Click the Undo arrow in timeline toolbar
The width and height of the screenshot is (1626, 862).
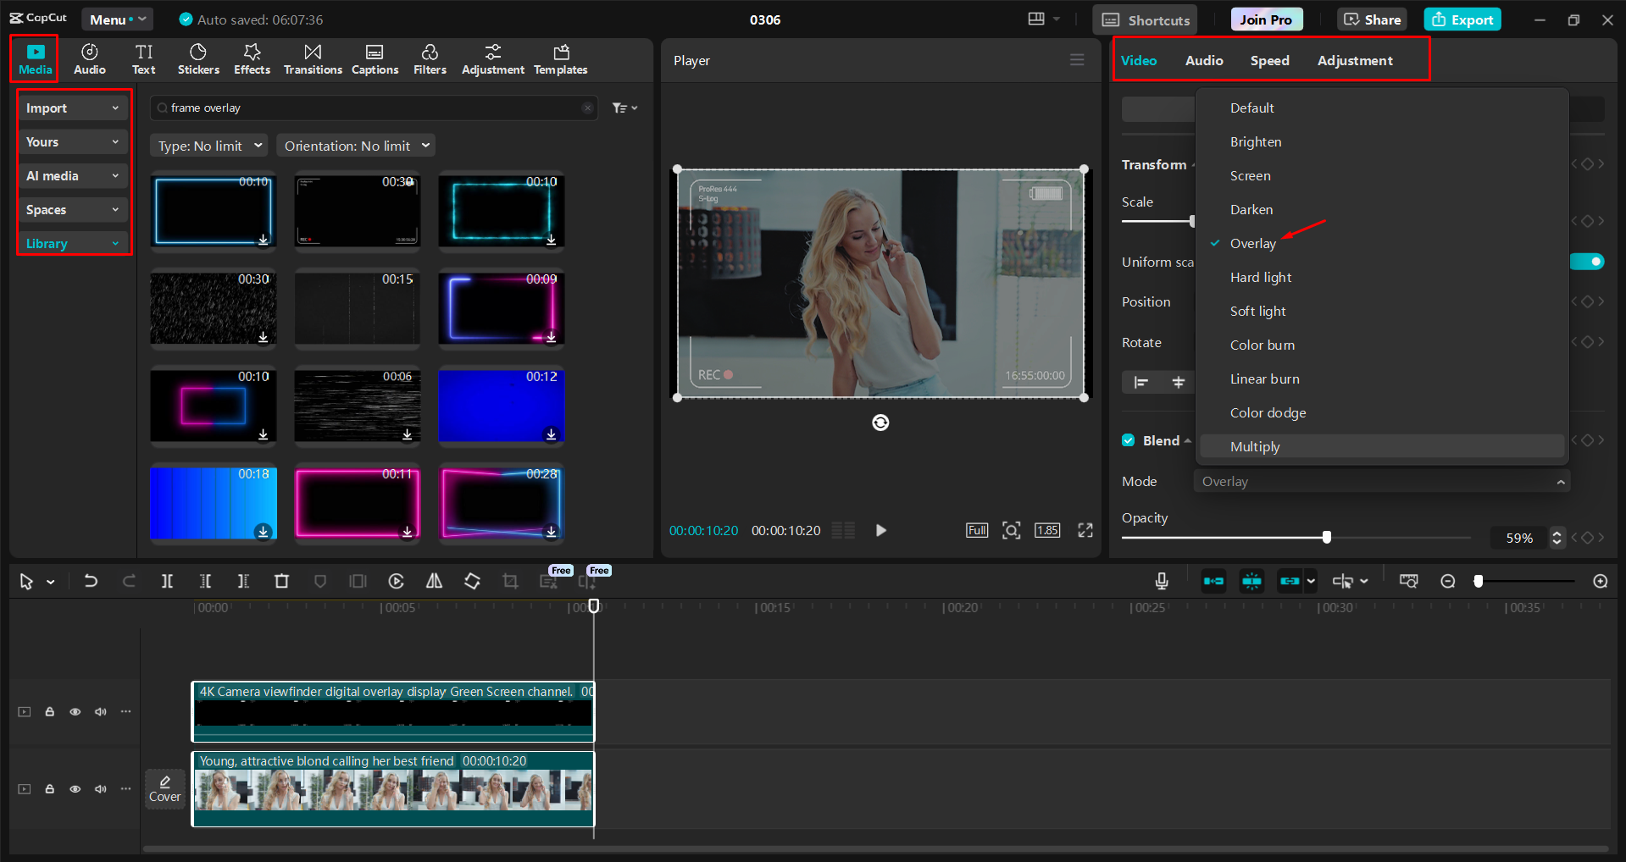tap(91, 581)
